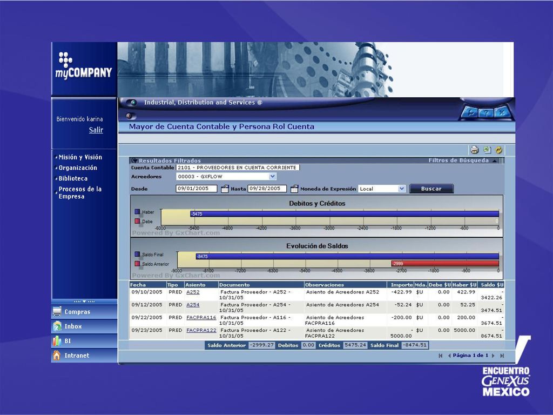Viewport: 553px width, 415px height.
Task: Go to last page of results
Action: (502, 356)
